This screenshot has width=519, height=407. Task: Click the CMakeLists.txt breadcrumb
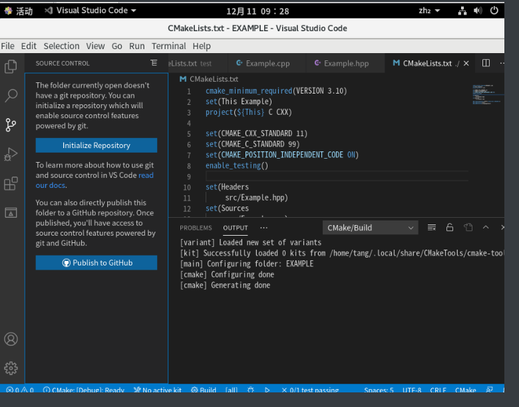click(209, 79)
